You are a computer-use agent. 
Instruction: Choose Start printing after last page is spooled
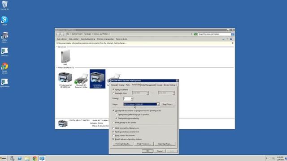coord(117,114)
